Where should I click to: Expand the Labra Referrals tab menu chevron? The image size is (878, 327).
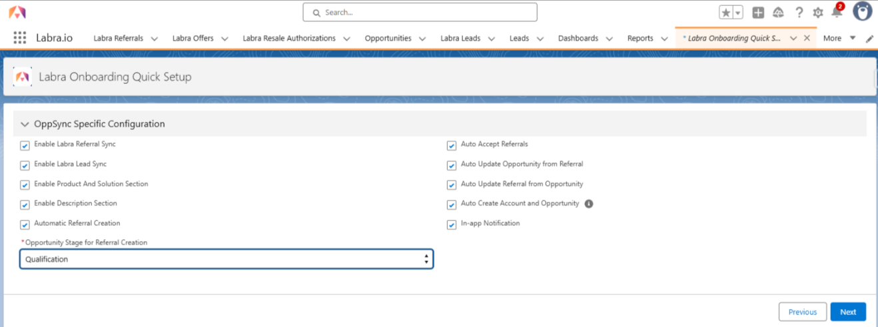[155, 39]
